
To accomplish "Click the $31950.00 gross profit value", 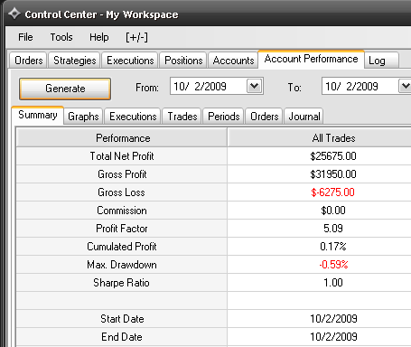I will tap(333, 174).
